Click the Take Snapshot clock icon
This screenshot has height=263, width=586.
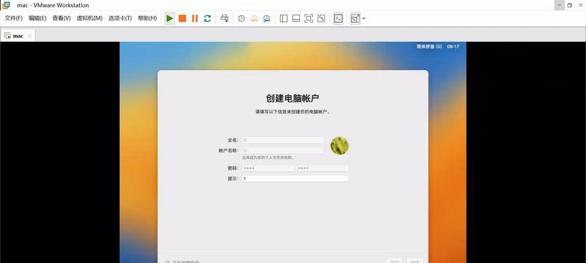(241, 18)
